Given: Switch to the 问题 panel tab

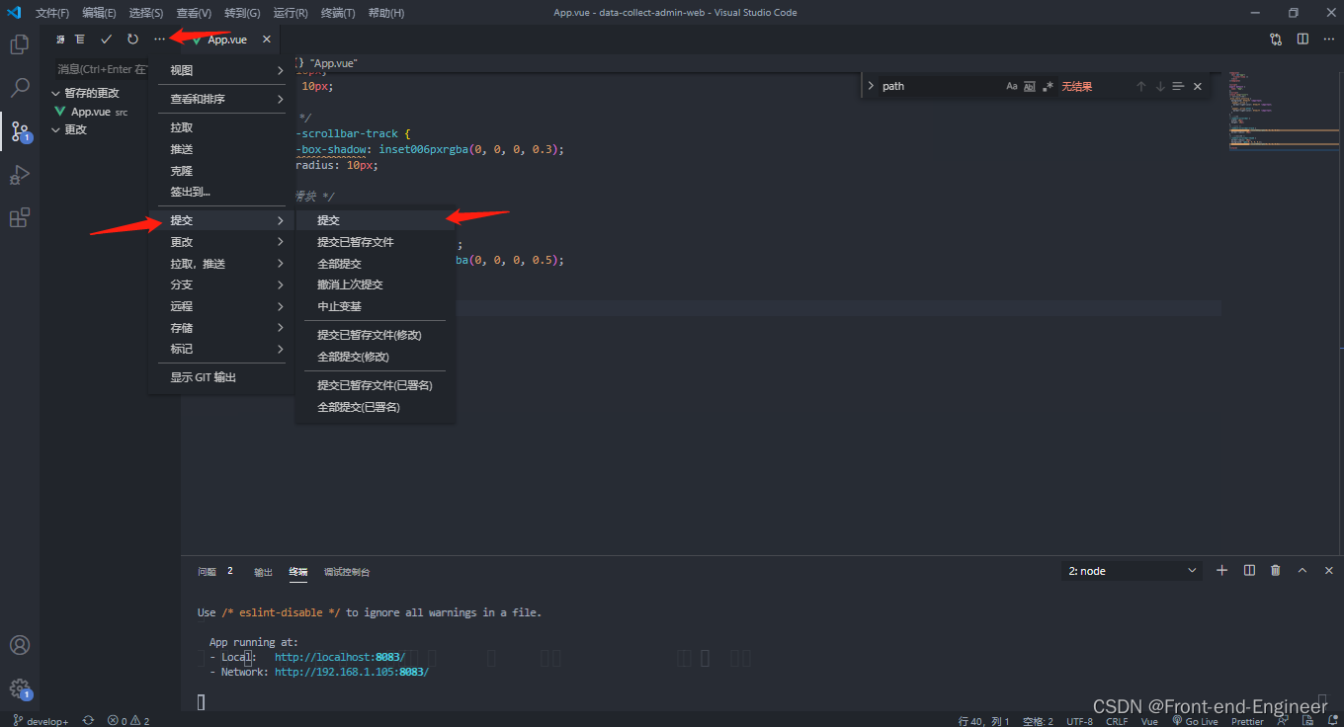Looking at the screenshot, I should click(x=207, y=571).
